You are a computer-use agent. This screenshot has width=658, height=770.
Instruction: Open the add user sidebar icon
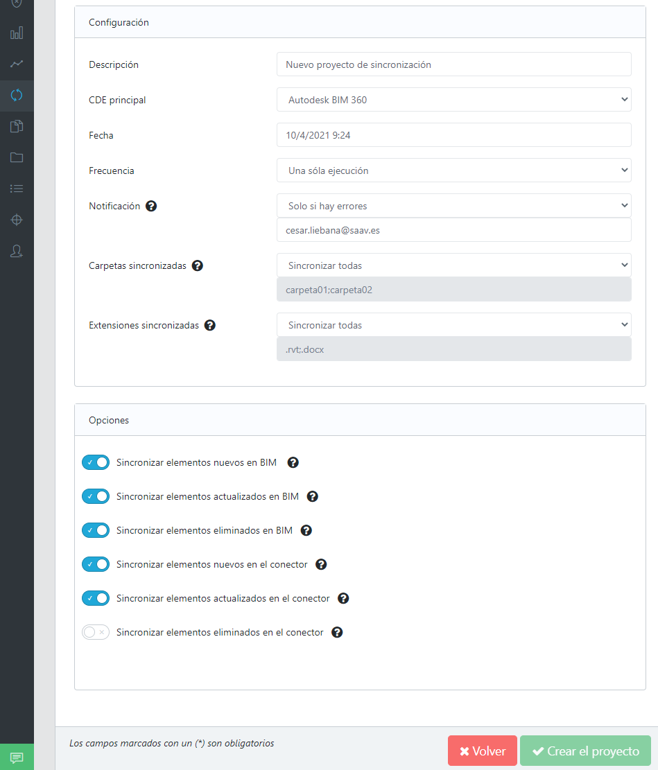(x=17, y=251)
